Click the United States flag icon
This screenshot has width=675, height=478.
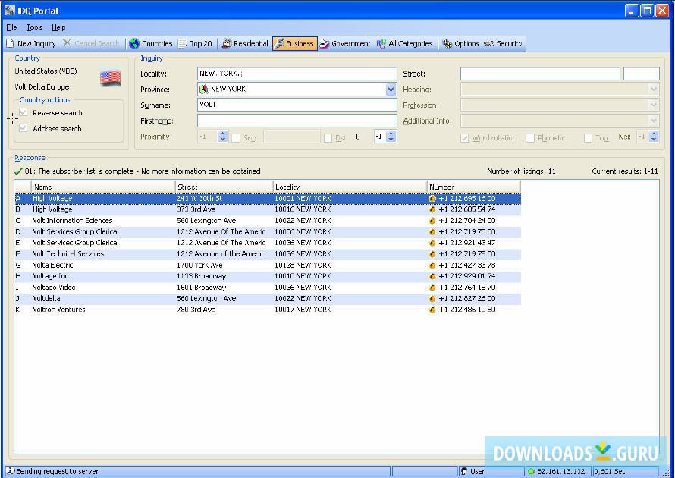click(111, 78)
